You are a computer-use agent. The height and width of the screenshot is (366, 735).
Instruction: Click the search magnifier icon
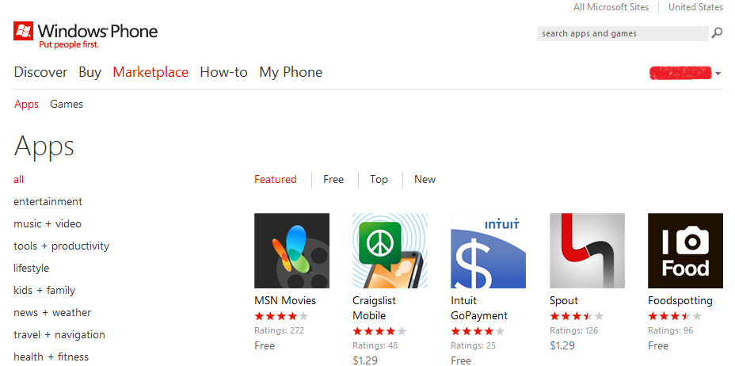[717, 33]
